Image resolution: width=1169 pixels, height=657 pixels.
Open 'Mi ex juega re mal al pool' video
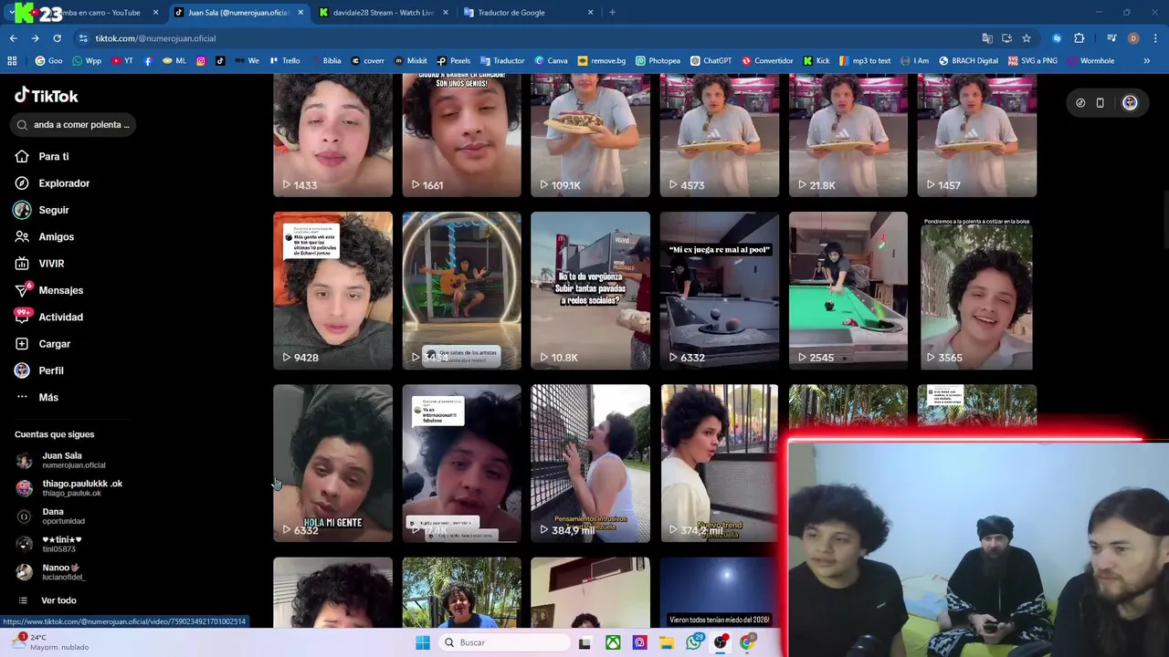[720, 290]
